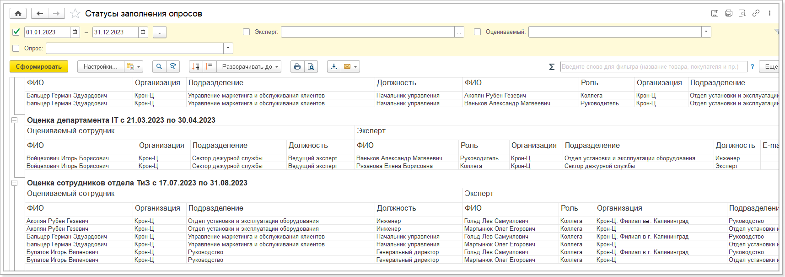Click the print preview icon in report toolbar
Image resolution: width=785 pixels, height=277 pixels.
(311, 66)
